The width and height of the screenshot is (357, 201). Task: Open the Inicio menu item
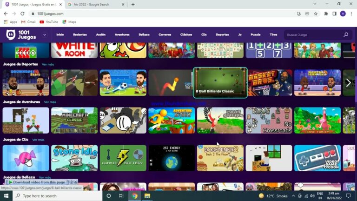tap(60, 34)
